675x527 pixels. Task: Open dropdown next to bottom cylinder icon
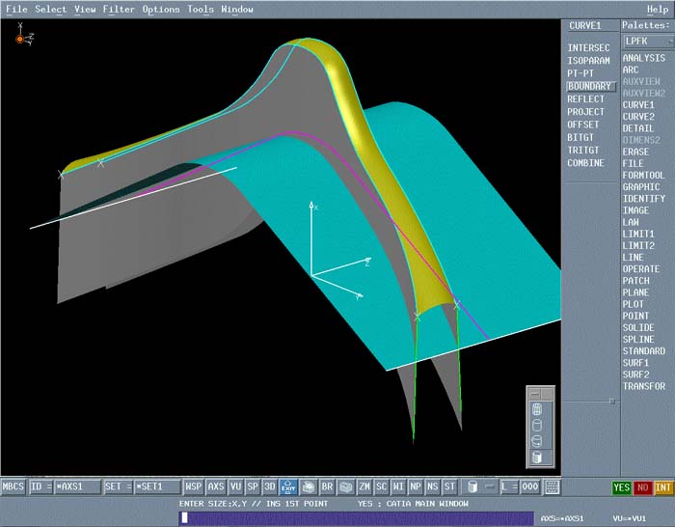coord(489,487)
